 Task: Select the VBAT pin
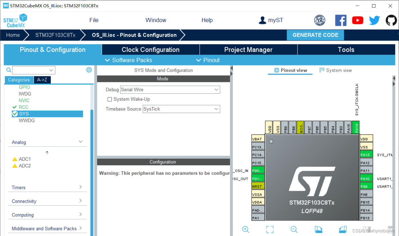coord(258,139)
